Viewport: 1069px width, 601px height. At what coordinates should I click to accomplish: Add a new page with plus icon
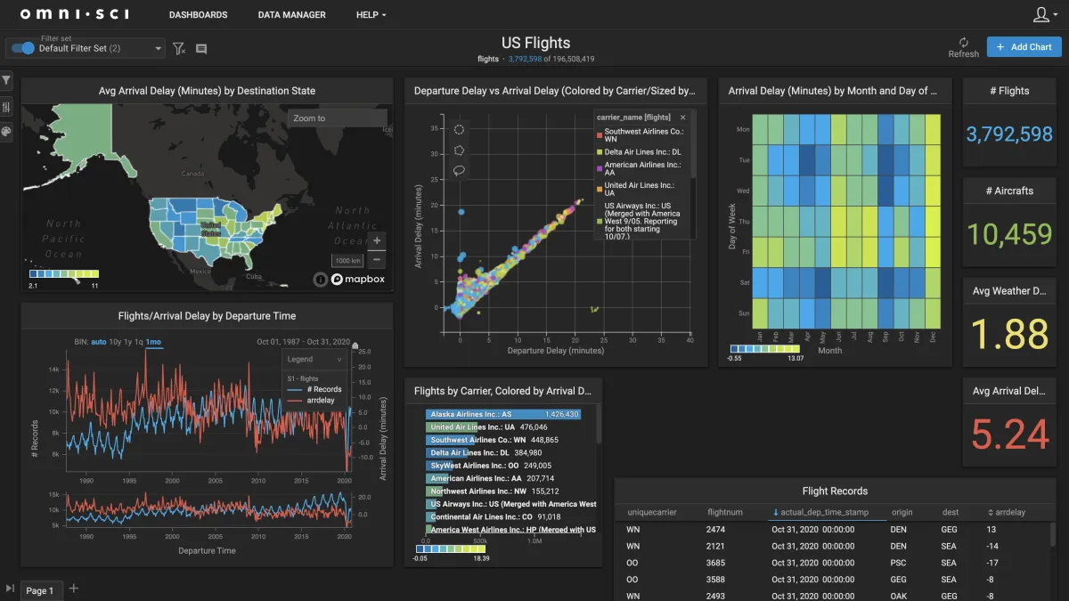(74, 589)
